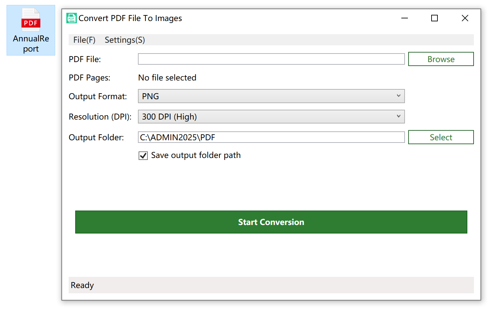
Task: Click the Output Folder path field
Action: (271, 137)
